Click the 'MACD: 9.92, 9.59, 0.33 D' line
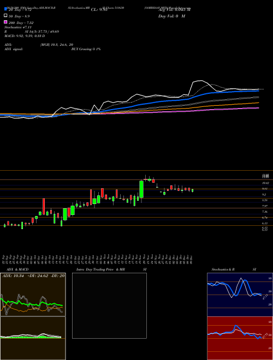The width and height of the screenshot is (273, 360). tap(25, 36)
